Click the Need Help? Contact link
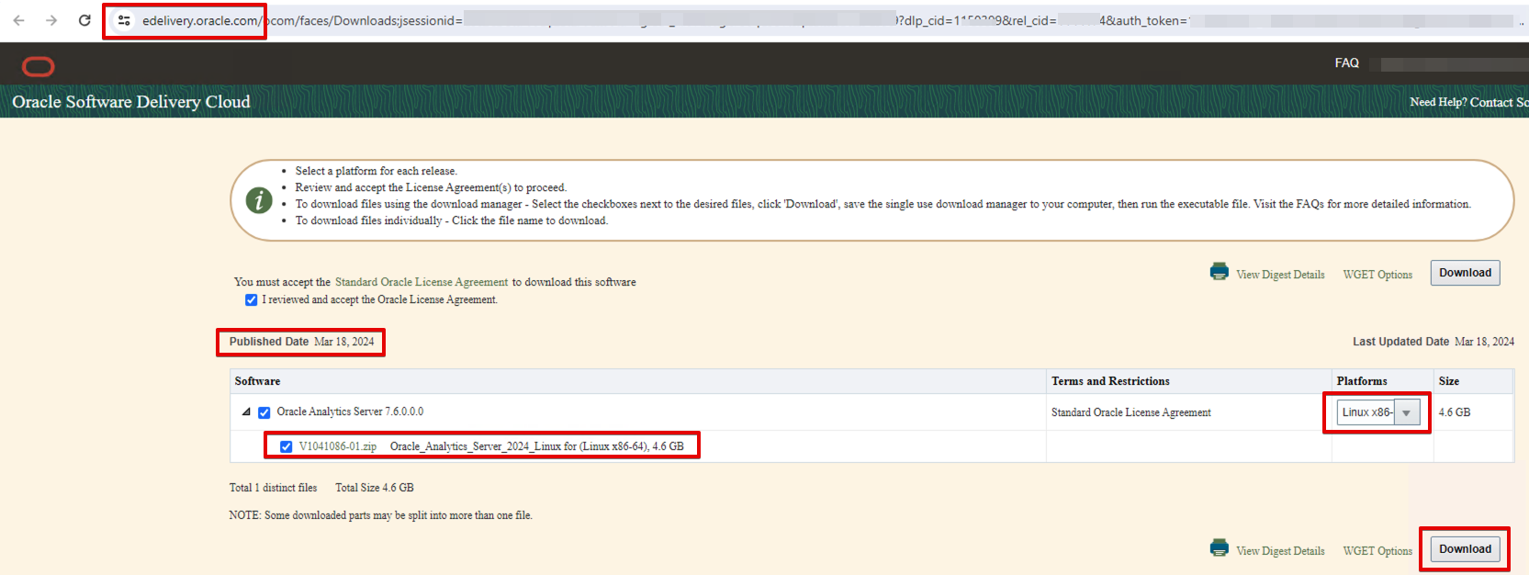1529x575 pixels. point(1468,102)
